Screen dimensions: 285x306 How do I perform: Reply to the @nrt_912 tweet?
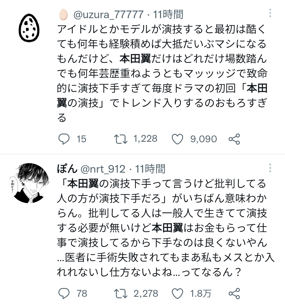pyautogui.click(x=64, y=293)
